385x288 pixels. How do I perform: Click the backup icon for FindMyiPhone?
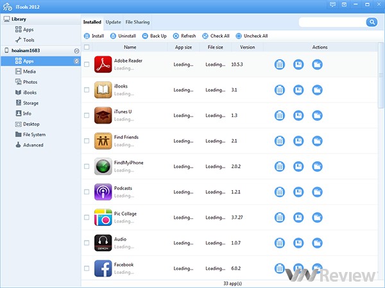point(298,166)
